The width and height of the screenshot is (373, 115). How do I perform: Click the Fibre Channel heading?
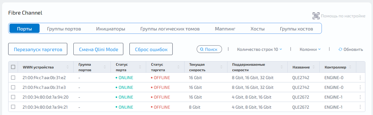[x=25, y=13]
